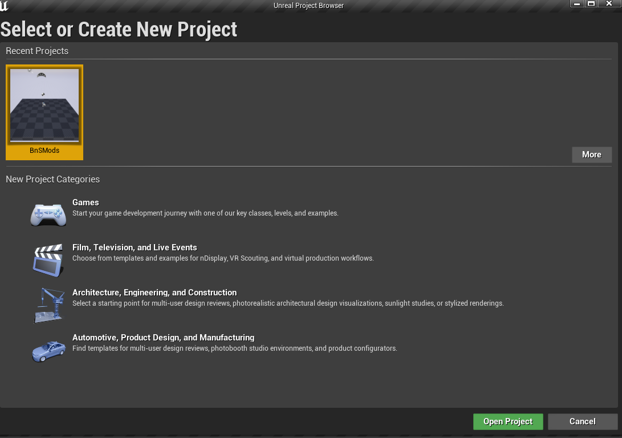This screenshot has height=438, width=622.
Task: Click the Film clapperboard icon
Action: [x=48, y=260]
